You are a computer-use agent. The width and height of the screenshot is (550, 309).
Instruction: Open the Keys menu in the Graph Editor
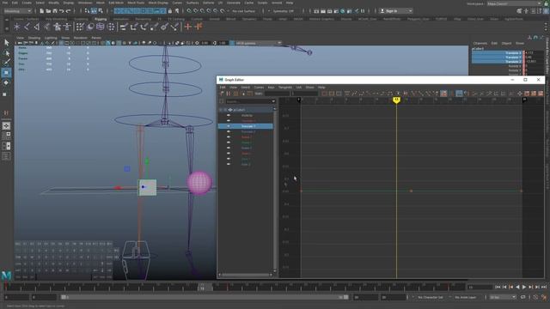pyautogui.click(x=271, y=88)
